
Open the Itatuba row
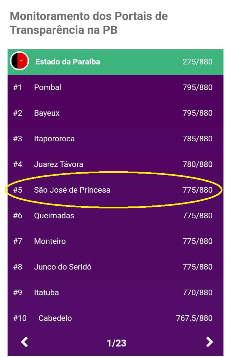click(115, 293)
